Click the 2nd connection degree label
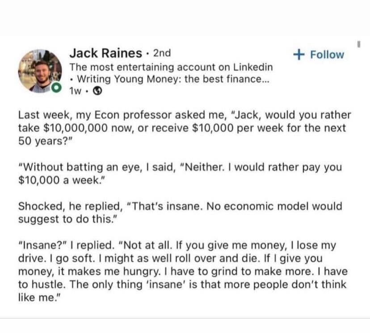The height and width of the screenshot is (333, 370). (162, 53)
